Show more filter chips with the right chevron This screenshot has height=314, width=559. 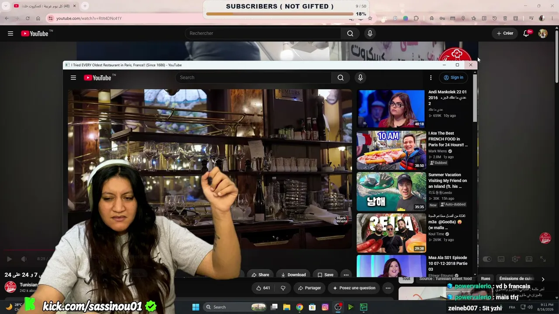click(x=543, y=279)
